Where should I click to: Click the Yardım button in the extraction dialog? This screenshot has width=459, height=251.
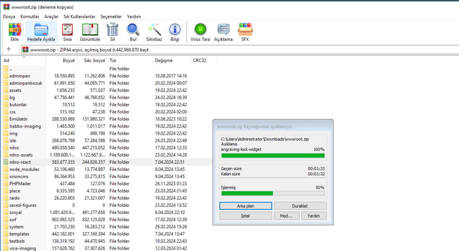(x=314, y=216)
